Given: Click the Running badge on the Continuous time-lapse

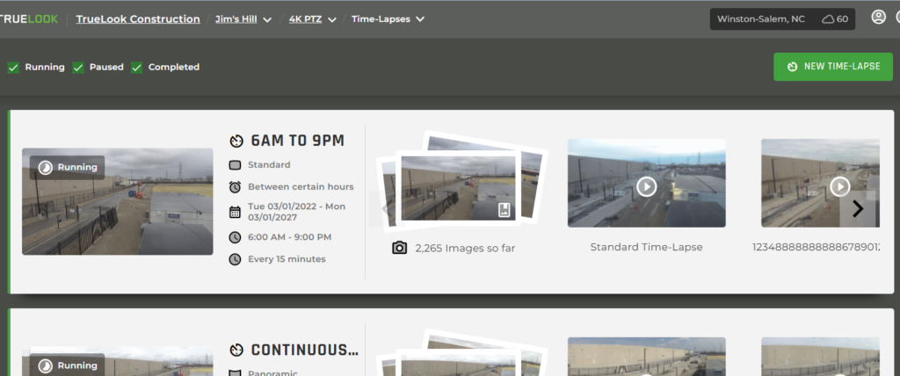Looking at the screenshot, I should click(x=67, y=365).
